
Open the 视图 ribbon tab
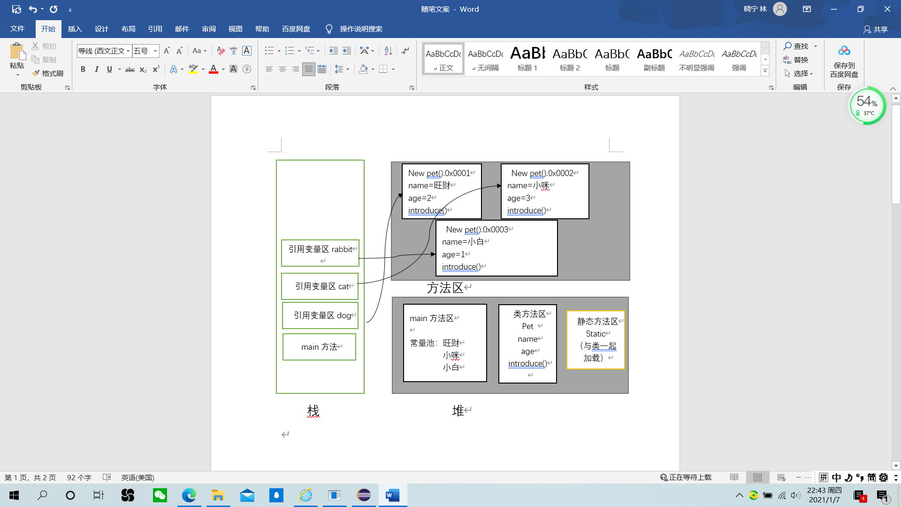235,29
